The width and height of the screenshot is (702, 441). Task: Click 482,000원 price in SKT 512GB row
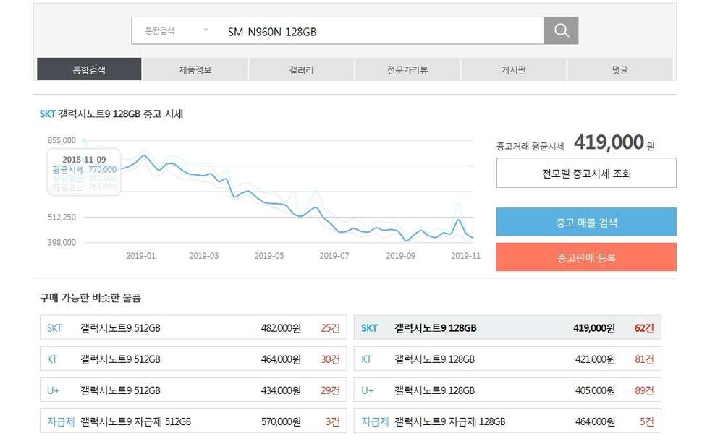click(x=281, y=328)
